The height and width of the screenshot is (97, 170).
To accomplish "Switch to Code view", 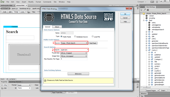I will [4, 12].
